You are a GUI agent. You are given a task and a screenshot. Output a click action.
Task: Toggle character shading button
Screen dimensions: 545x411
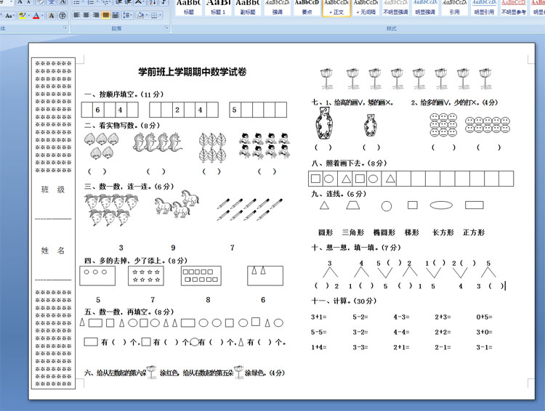[x=52, y=15]
